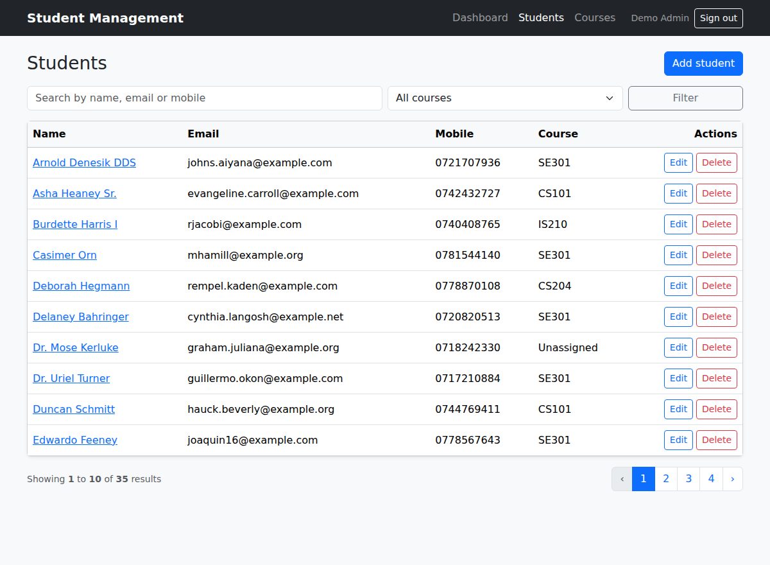The width and height of the screenshot is (770, 565).
Task: Go to pagination page 4
Action: coord(711,479)
